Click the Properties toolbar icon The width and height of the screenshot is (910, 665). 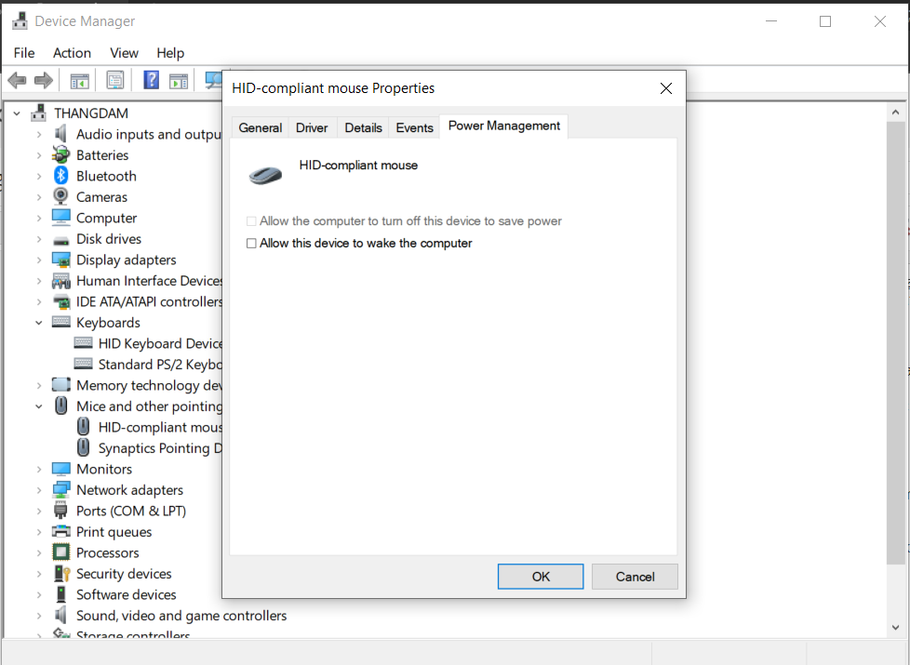pos(114,80)
